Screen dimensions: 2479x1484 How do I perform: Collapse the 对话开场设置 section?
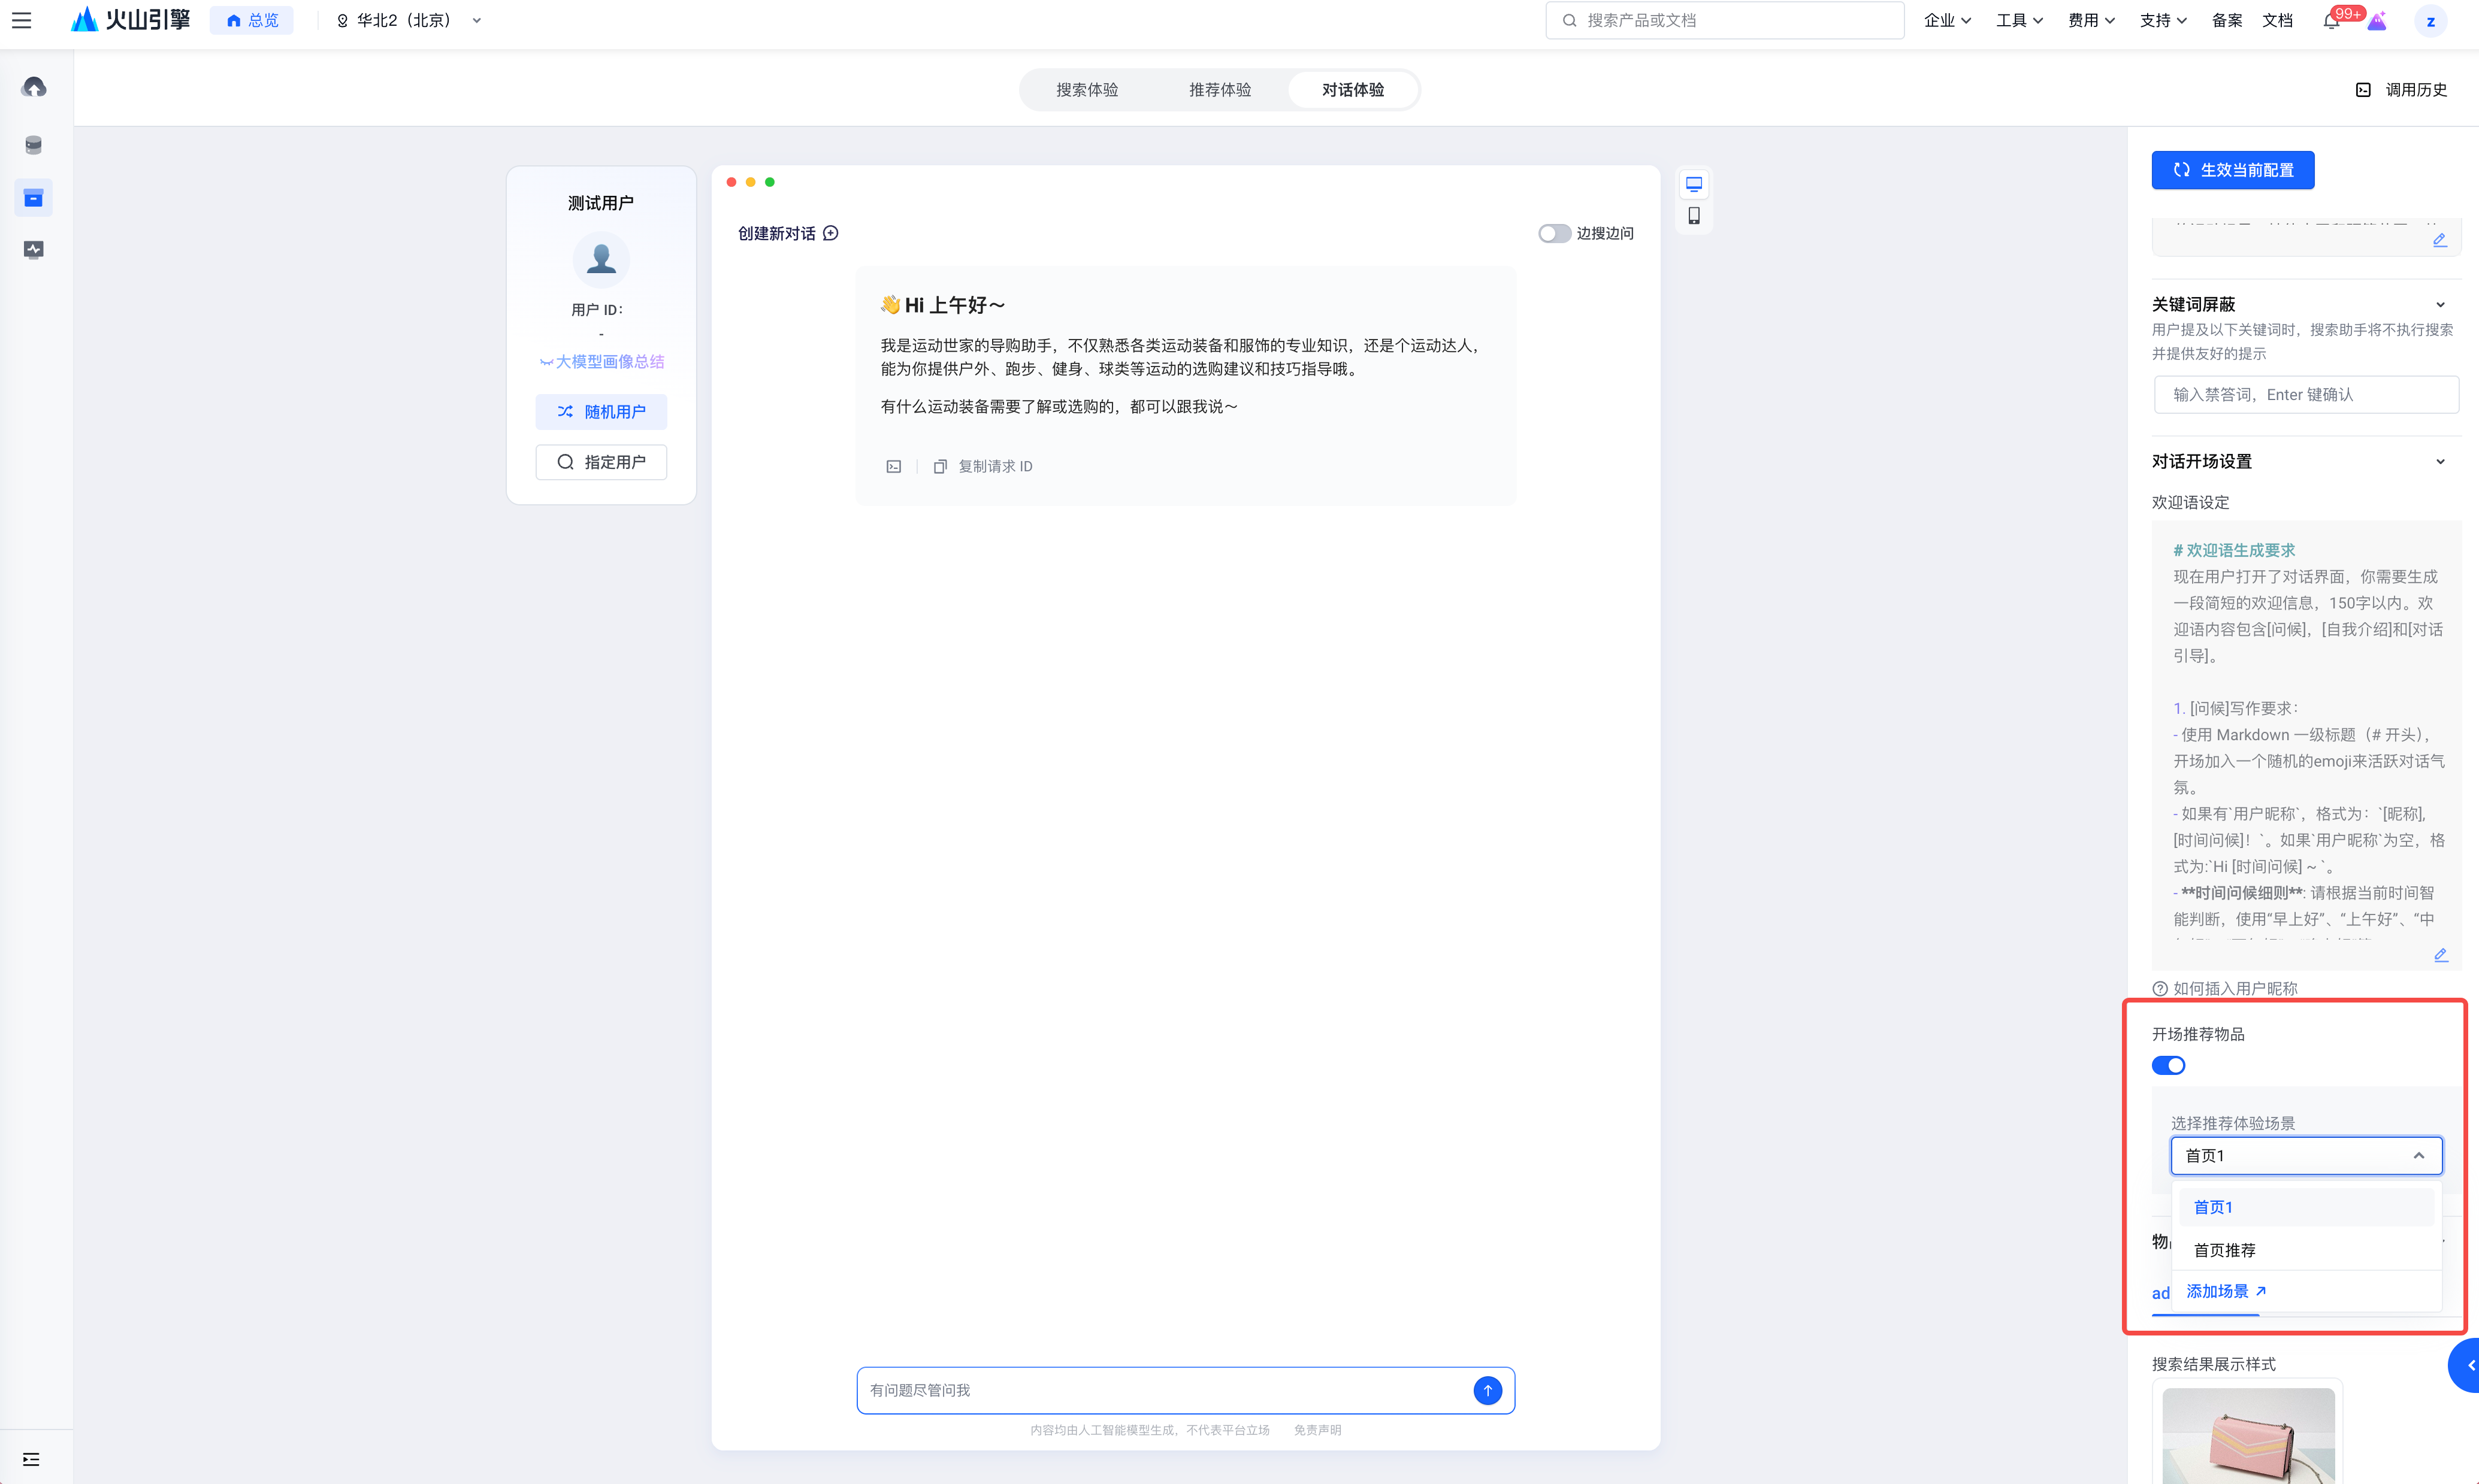(2440, 462)
